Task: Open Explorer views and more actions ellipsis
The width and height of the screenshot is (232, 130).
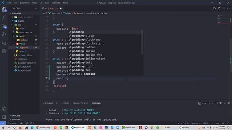Action: coord(36,8)
